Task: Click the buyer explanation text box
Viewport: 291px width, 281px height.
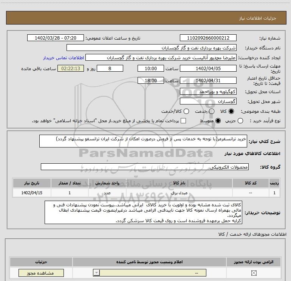Action: (143, 212)
